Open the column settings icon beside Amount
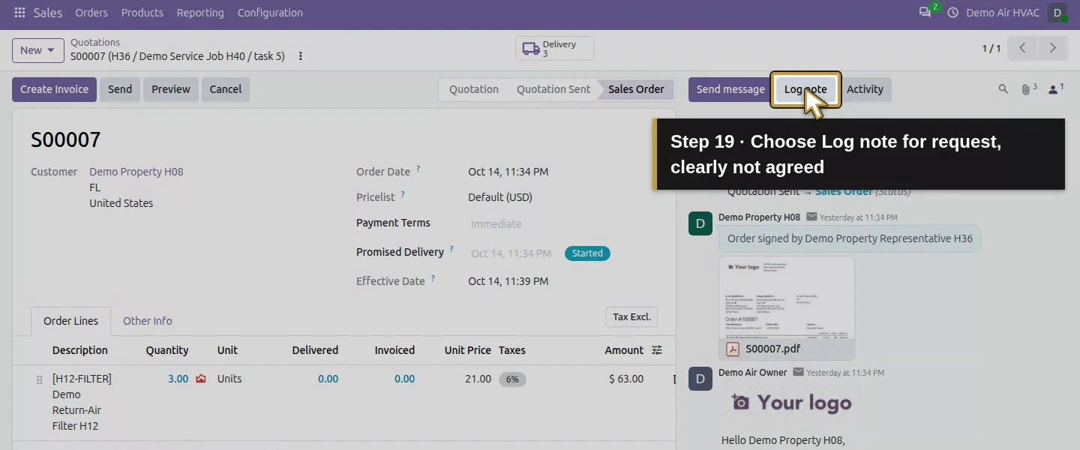This screenshot has height=450, width=1080. click(657, 350)
